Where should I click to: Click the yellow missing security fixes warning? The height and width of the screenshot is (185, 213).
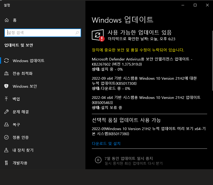pyautogui.click(x=138, y=50)
